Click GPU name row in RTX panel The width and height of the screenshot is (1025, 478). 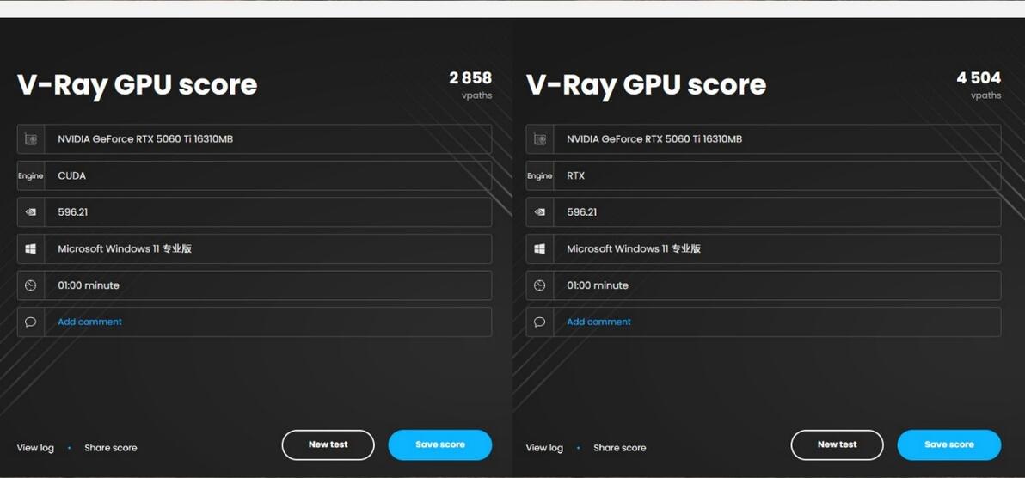764,139
